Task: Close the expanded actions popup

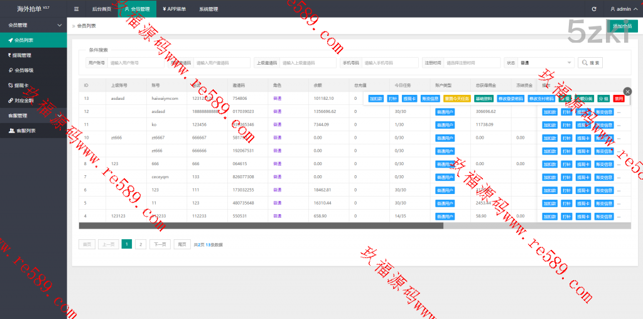Action: (x=627, y=92)
